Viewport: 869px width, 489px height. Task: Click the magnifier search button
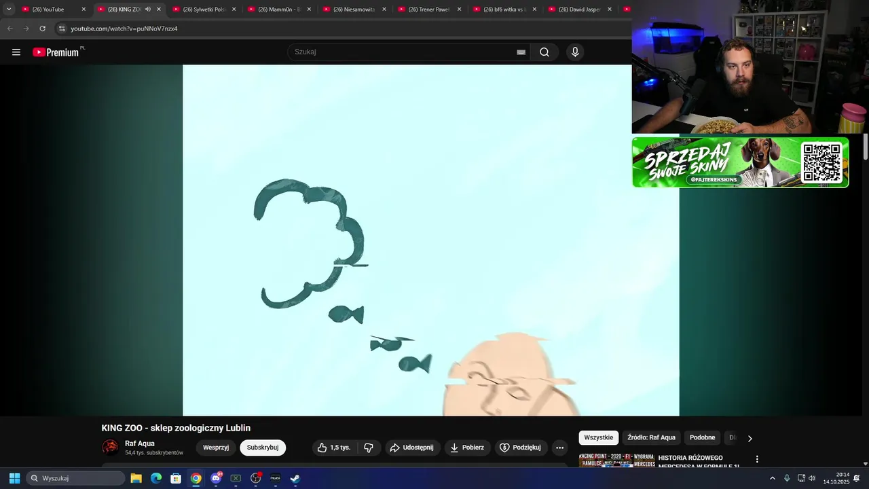tap(544, 52)
